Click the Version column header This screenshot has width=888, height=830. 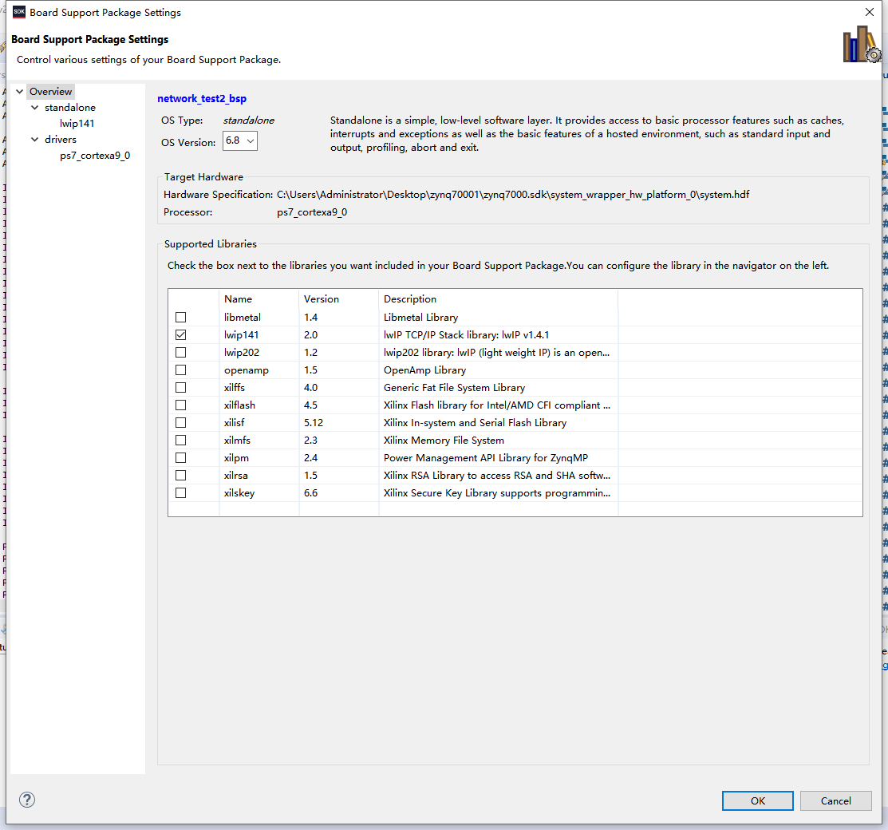(x=338, y=298)
